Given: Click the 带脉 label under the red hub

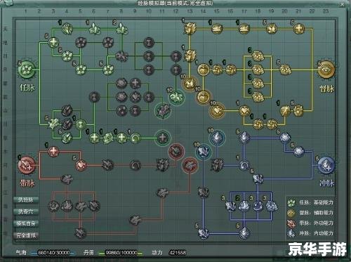Looking at the screenshot, I should [27, 183].
